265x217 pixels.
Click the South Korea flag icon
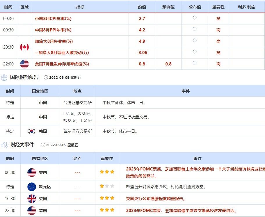click(x=32, y=131)
